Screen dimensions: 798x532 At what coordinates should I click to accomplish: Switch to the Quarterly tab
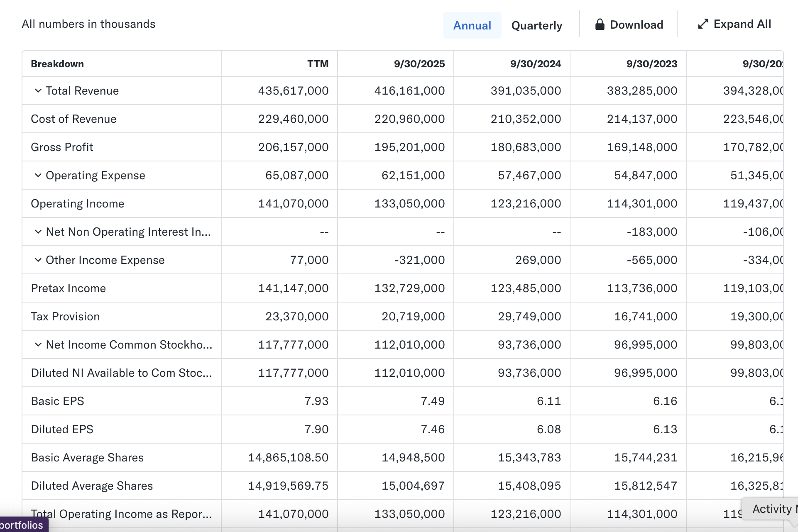point(536,25)
